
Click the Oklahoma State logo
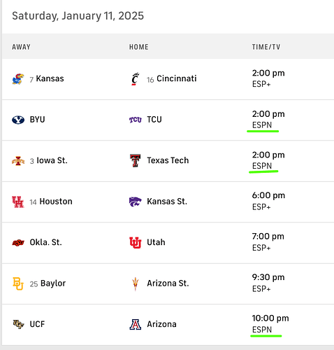point(18,243)
